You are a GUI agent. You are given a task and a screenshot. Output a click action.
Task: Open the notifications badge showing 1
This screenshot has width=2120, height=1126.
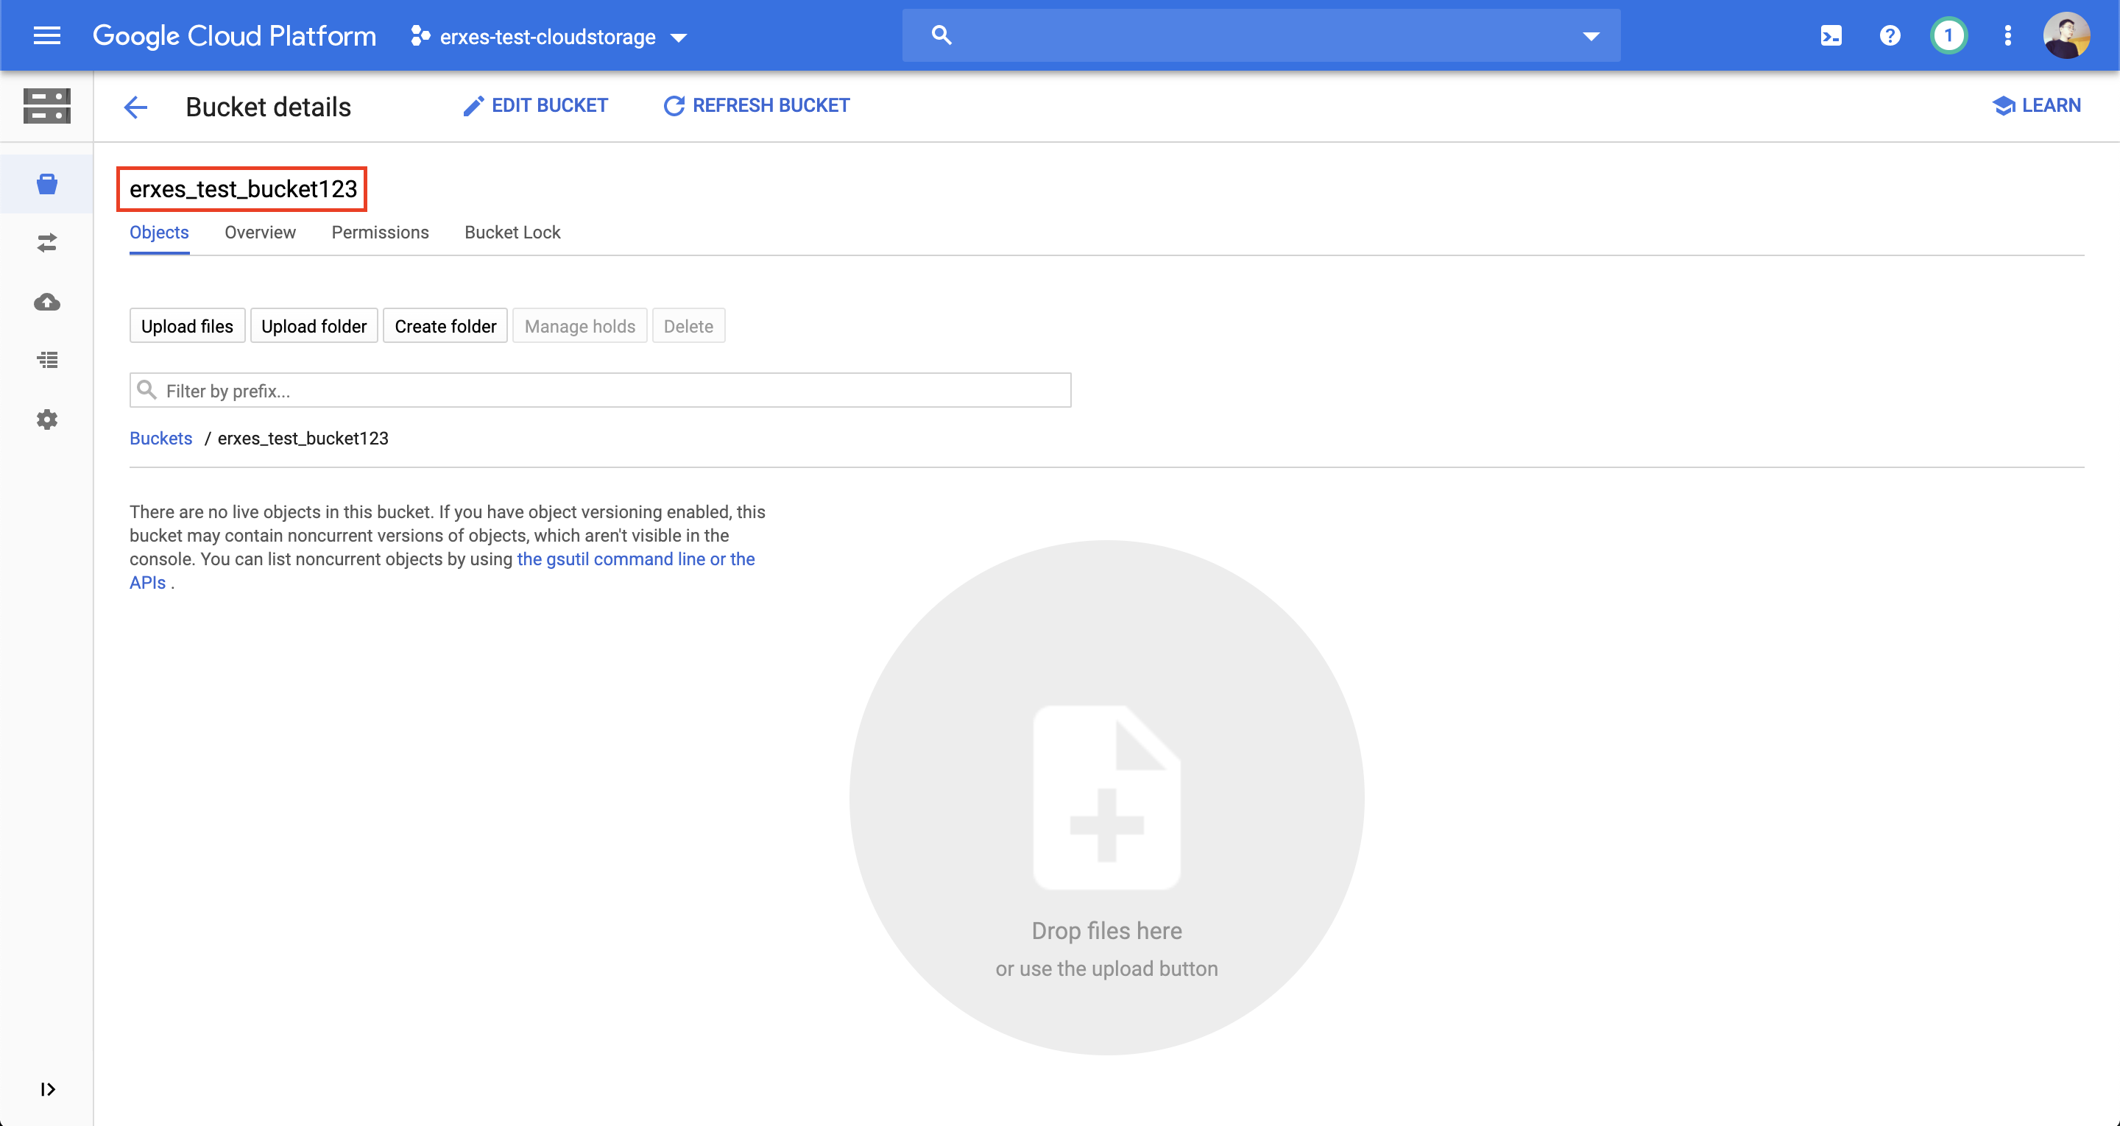pos(1948,35)
